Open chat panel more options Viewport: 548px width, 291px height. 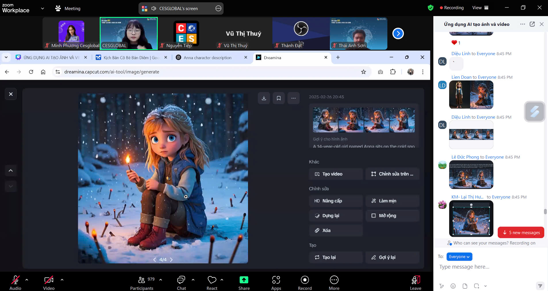click(x=523, y=24)
